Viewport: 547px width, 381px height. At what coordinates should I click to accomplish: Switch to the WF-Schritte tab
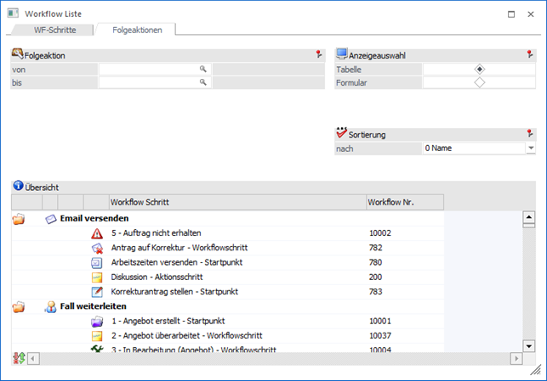(x=54, y=30)
